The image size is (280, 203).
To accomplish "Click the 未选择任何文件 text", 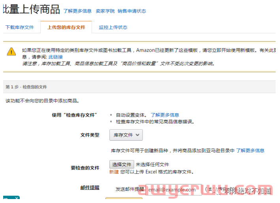I will tap(152, 164).
